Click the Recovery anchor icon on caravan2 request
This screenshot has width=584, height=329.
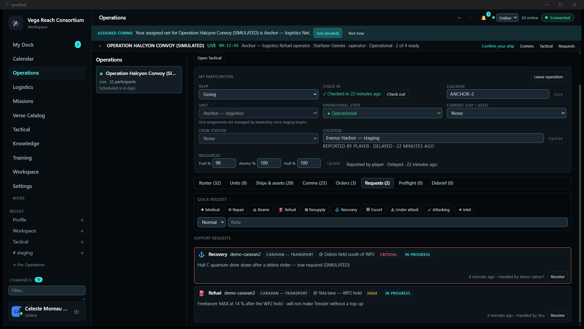(x=201, y=254)
